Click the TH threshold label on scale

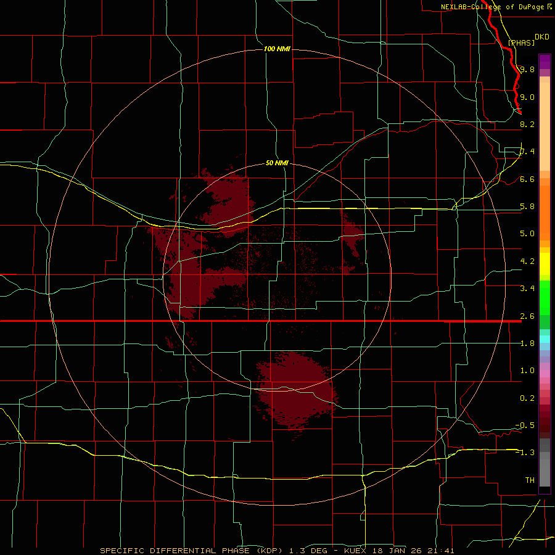click(x=530, y=480)
